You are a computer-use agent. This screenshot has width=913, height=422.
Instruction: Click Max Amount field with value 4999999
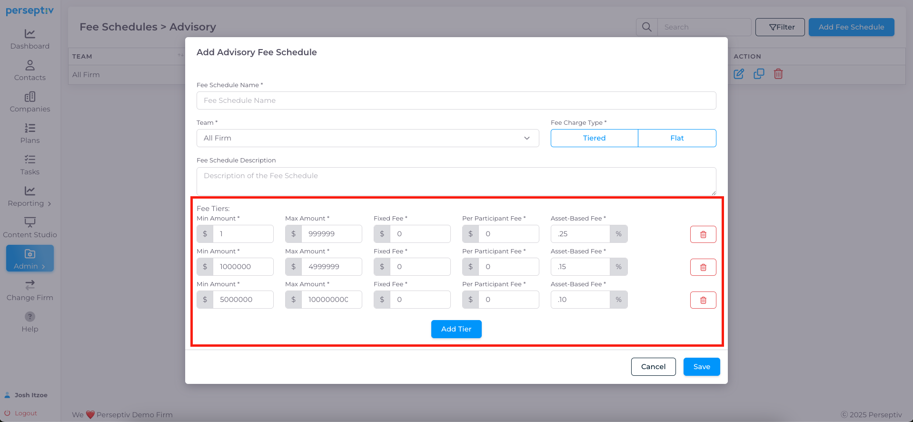[x=331, y=267]
